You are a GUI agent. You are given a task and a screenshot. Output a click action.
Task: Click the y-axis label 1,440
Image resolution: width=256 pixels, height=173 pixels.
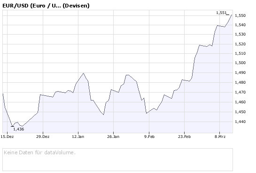(240, 122)
